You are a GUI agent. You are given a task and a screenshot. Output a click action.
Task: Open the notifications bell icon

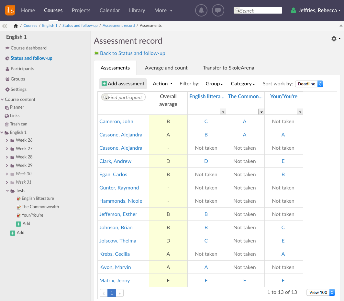click(201, 10)
